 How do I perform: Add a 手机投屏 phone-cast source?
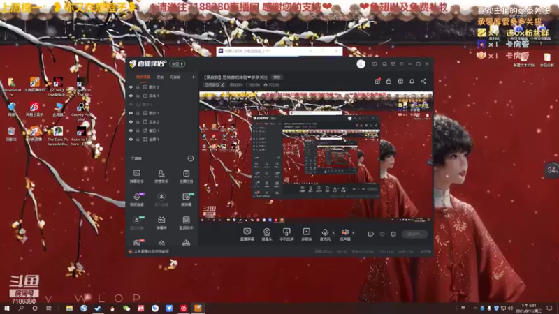(x=286, y=234)
